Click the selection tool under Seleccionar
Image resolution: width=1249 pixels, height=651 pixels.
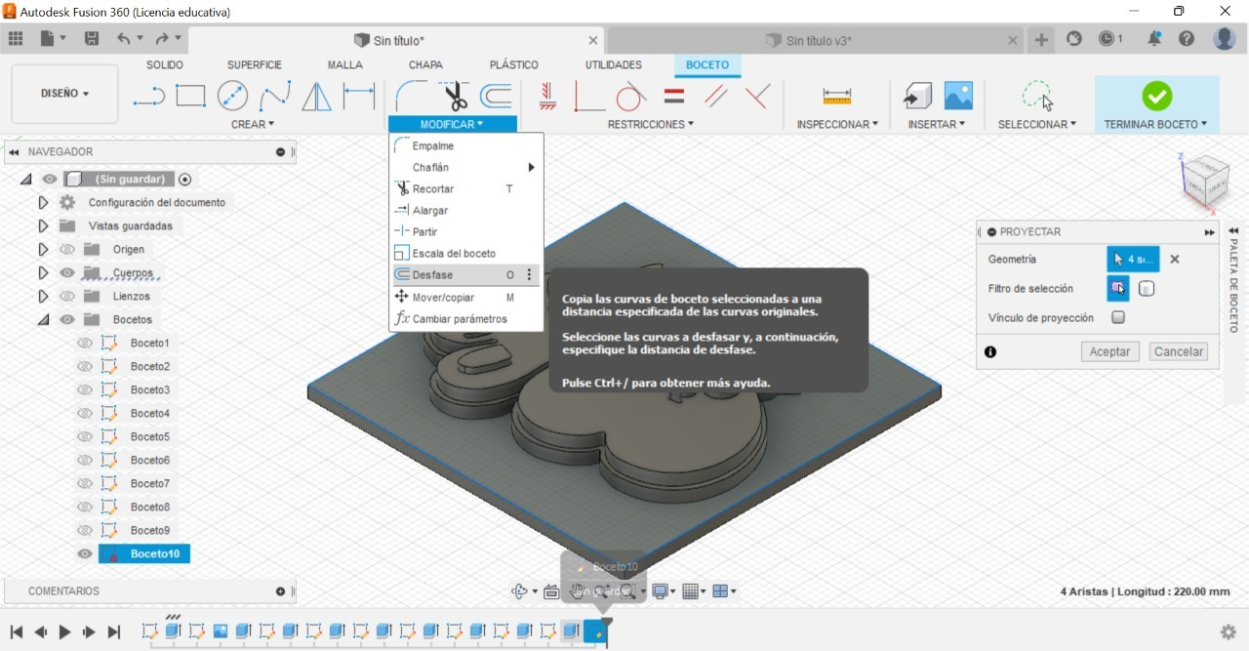[1037, 96]
